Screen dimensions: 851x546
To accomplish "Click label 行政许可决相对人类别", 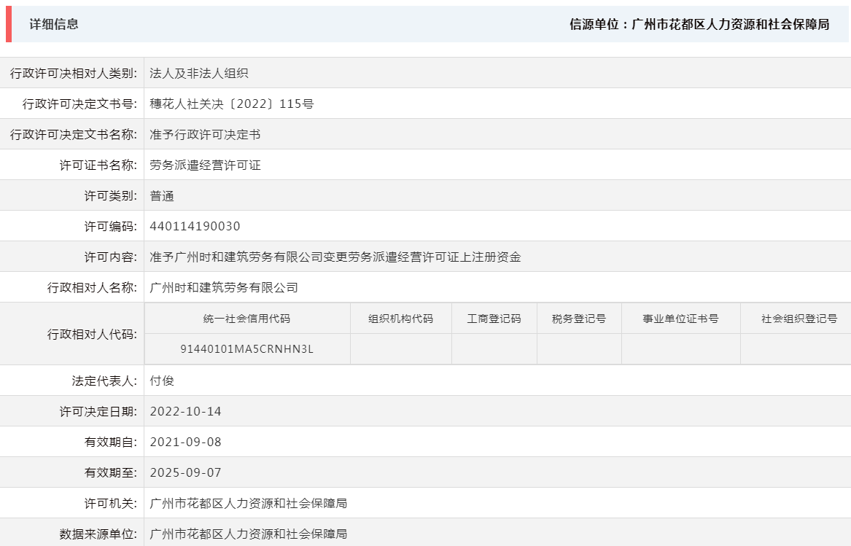I will [x=73, y=74].
